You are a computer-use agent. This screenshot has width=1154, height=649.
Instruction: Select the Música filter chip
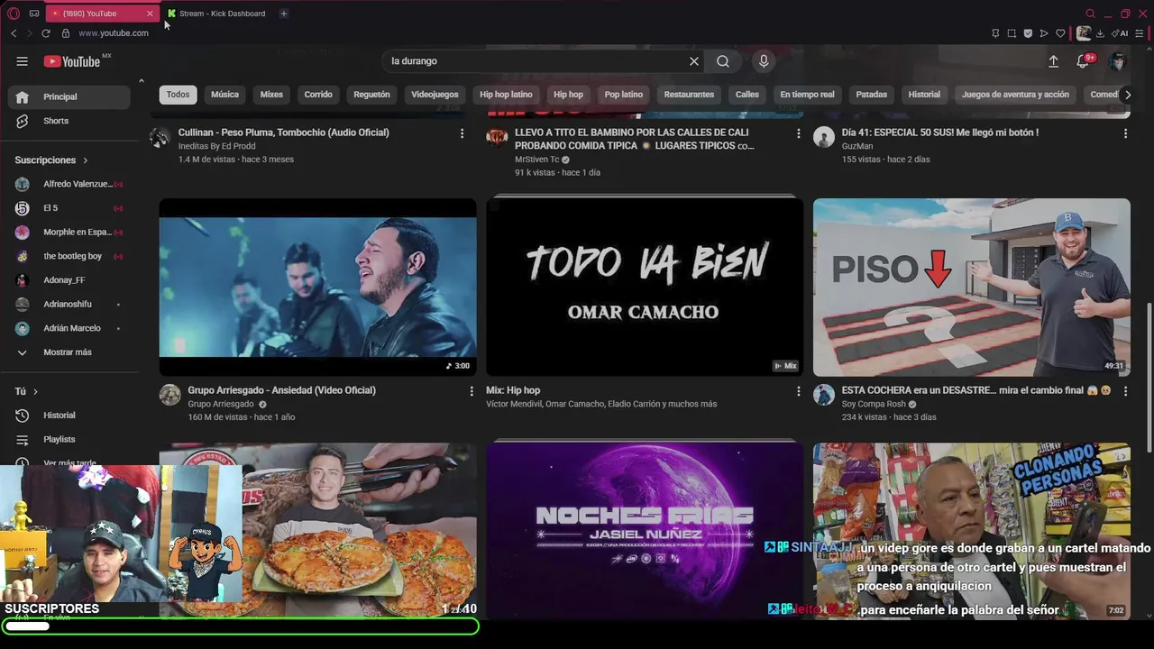click(225, 95)
